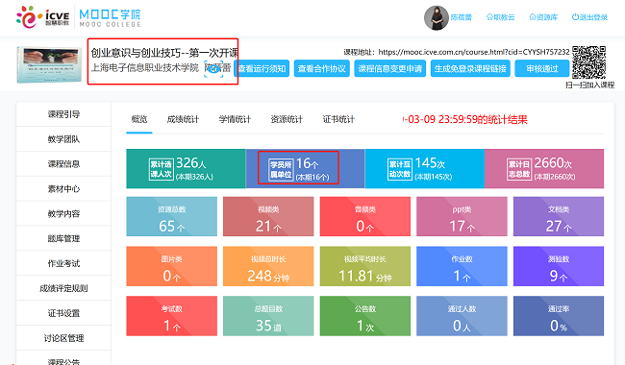Click the eye icon beside the teacher name
This screenshot has width=625, height=365.
click(x=213, y=68)
